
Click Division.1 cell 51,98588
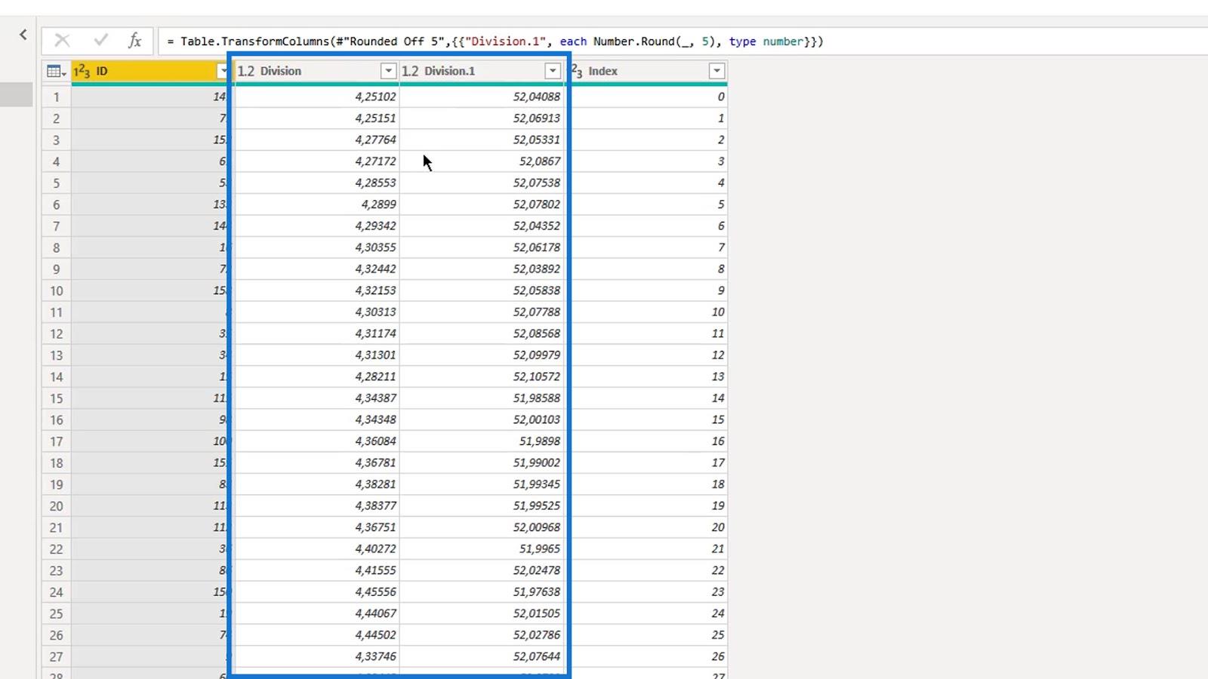pyautogui.click(x=482, y=398)
